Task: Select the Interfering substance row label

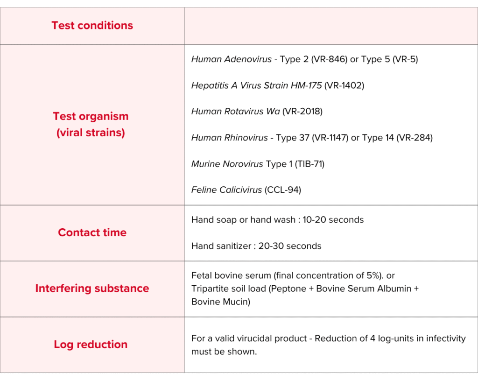Action: coord(92,289)
